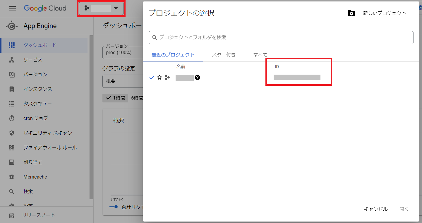
Task: Click the checkmark on selected project row
Action: tap(152, 78)
